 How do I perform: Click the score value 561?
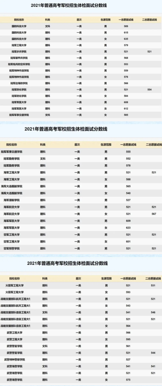tap(128, 346)
